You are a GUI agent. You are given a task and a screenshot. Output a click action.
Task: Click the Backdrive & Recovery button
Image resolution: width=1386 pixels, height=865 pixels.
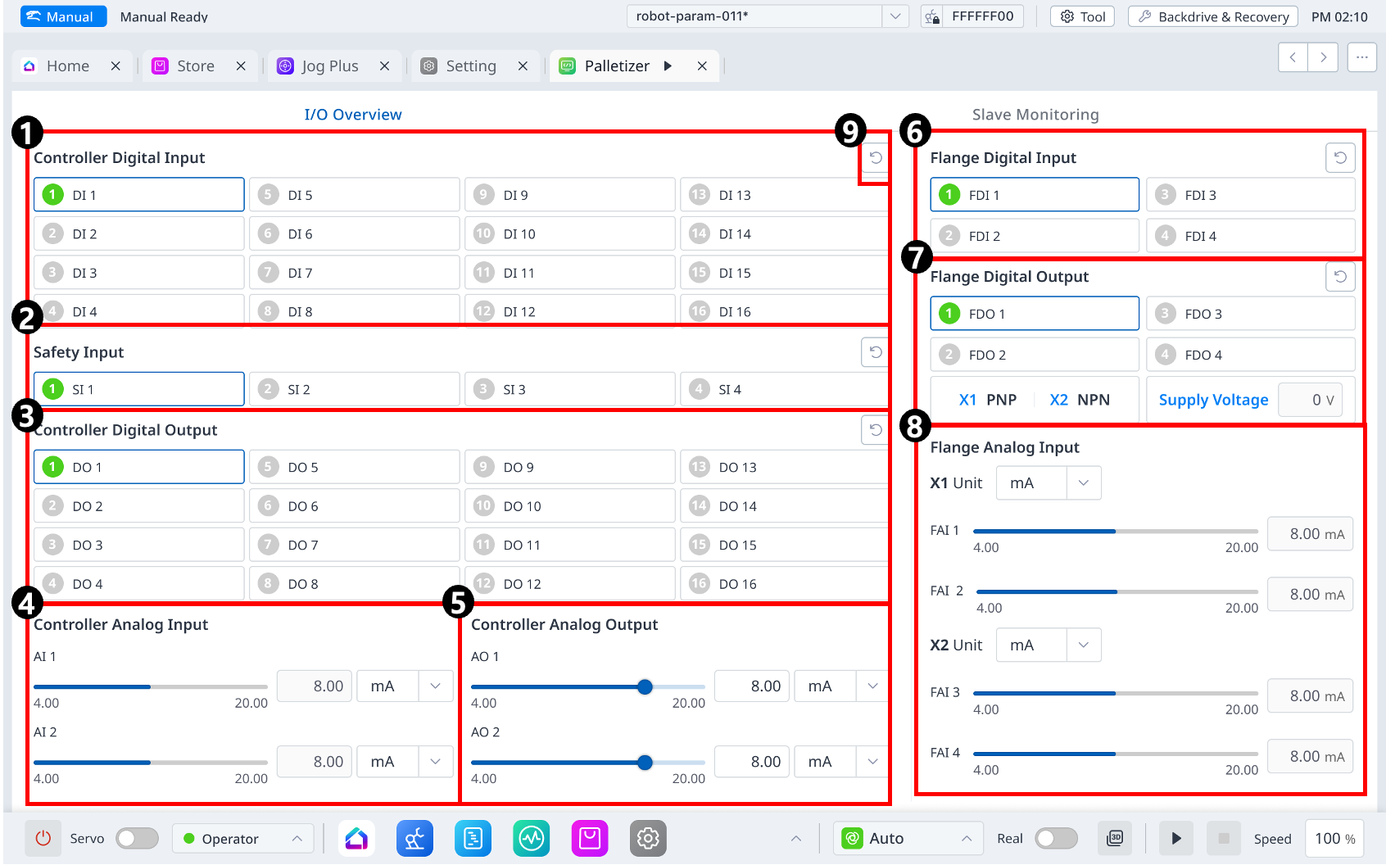[1213, 16]
